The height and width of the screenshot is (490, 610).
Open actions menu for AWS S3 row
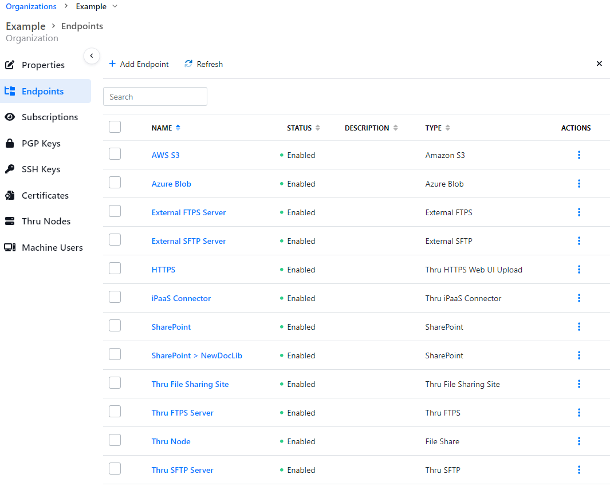point(578,155)
